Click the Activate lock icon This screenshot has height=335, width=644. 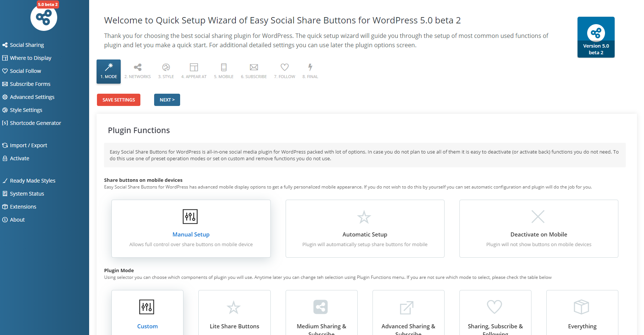point(5,158)
